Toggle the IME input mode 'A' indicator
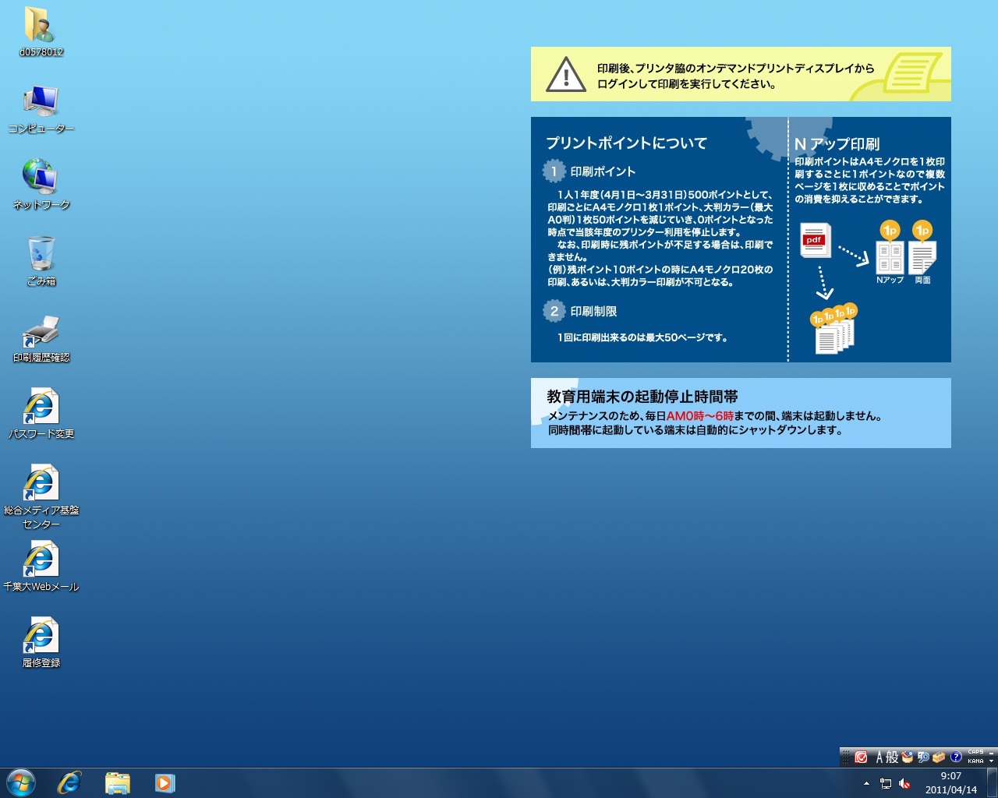 click(879, 757)
